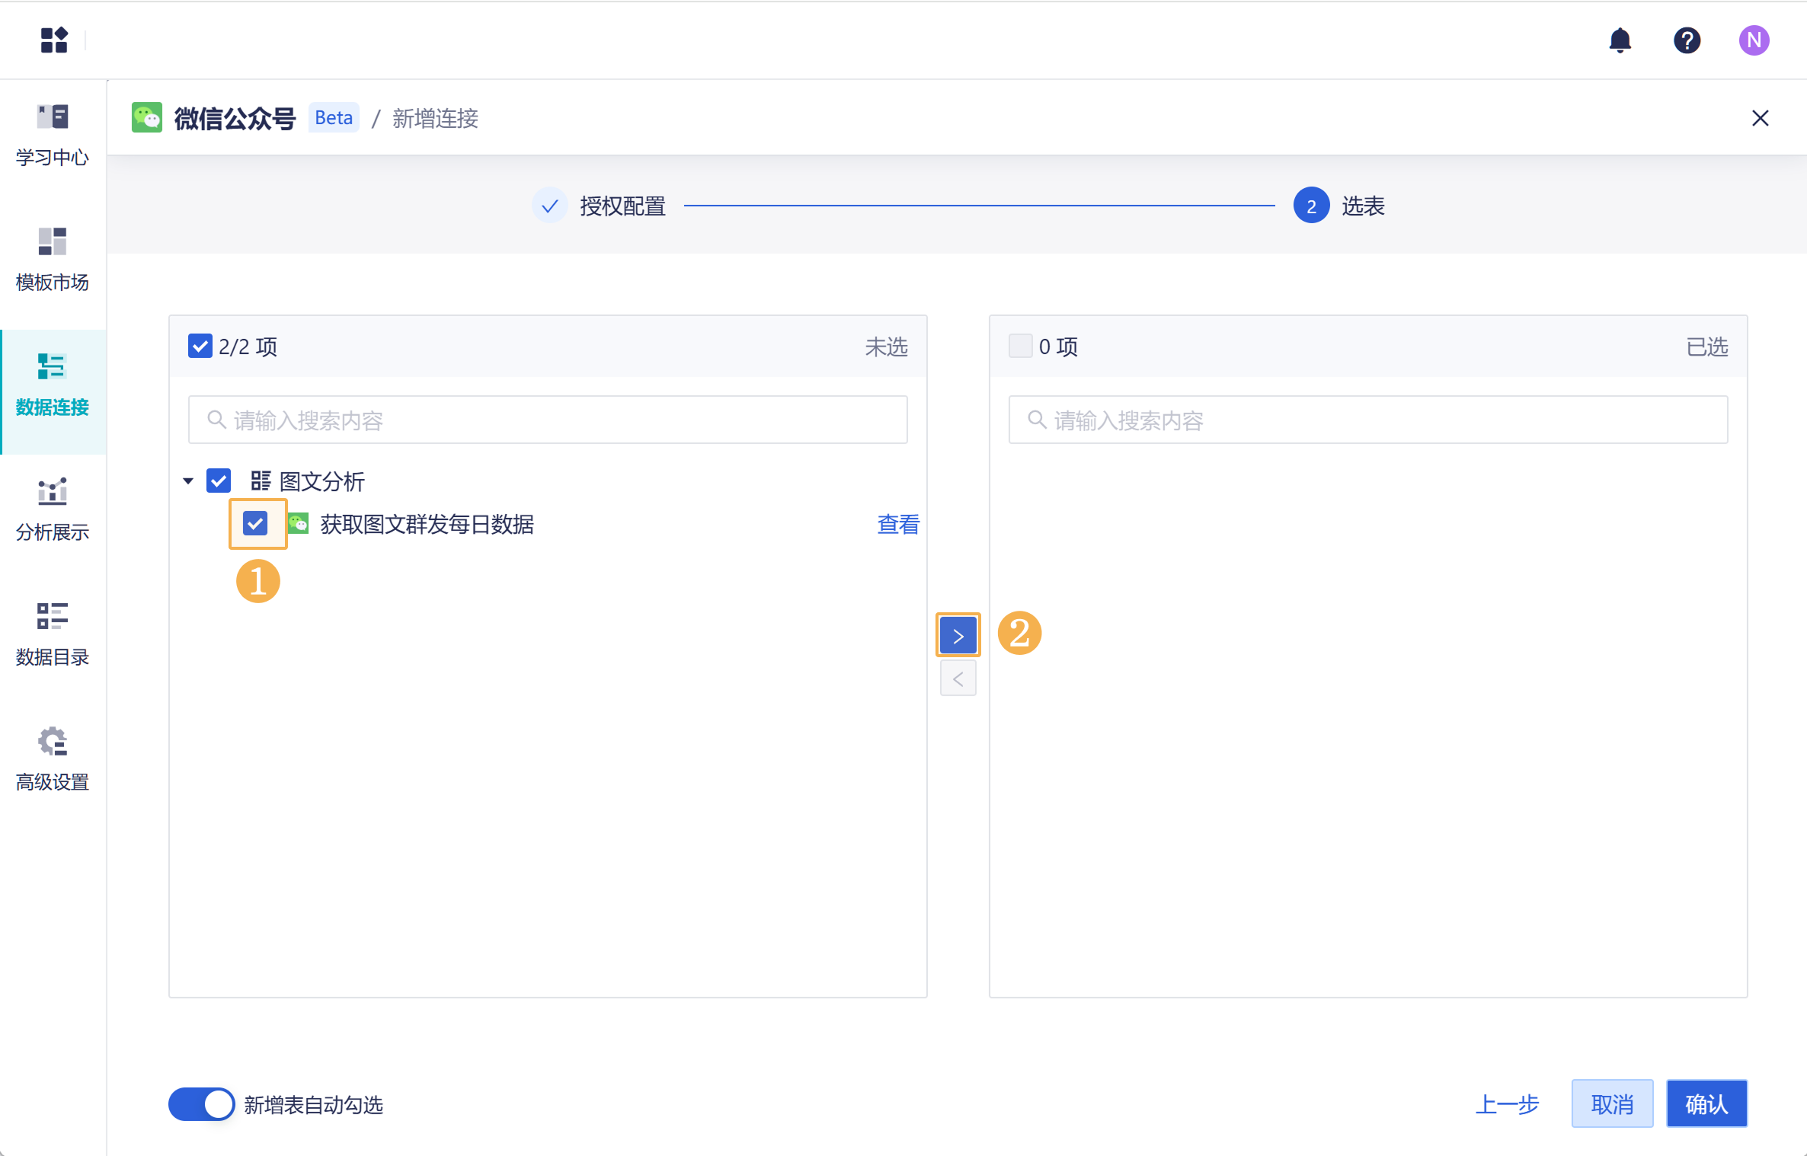This screenshot has height=1156, width=1807.
Task: Click the 确认 button
Action: point(1706,1103)
